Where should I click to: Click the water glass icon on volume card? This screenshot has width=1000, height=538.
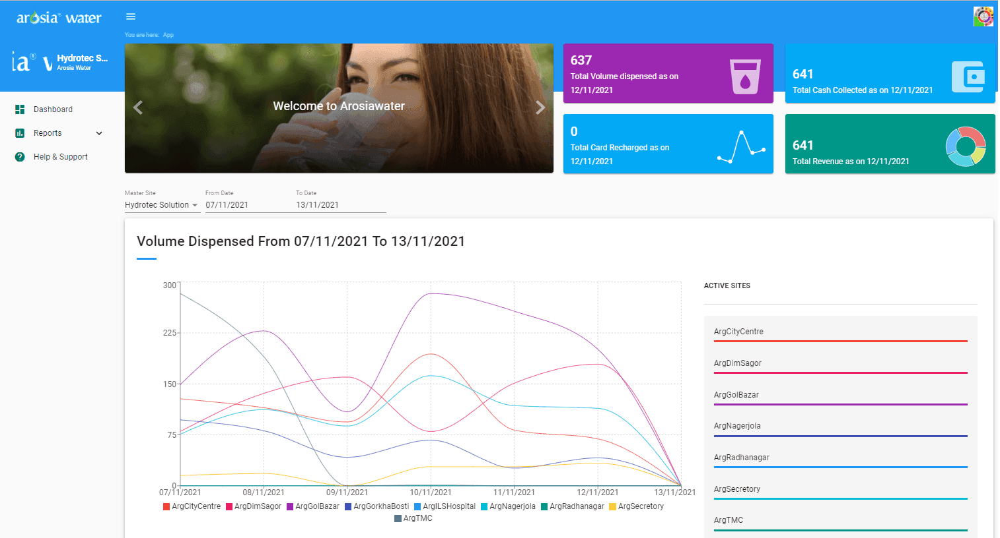pyautogui.click(x=745, y=76)
